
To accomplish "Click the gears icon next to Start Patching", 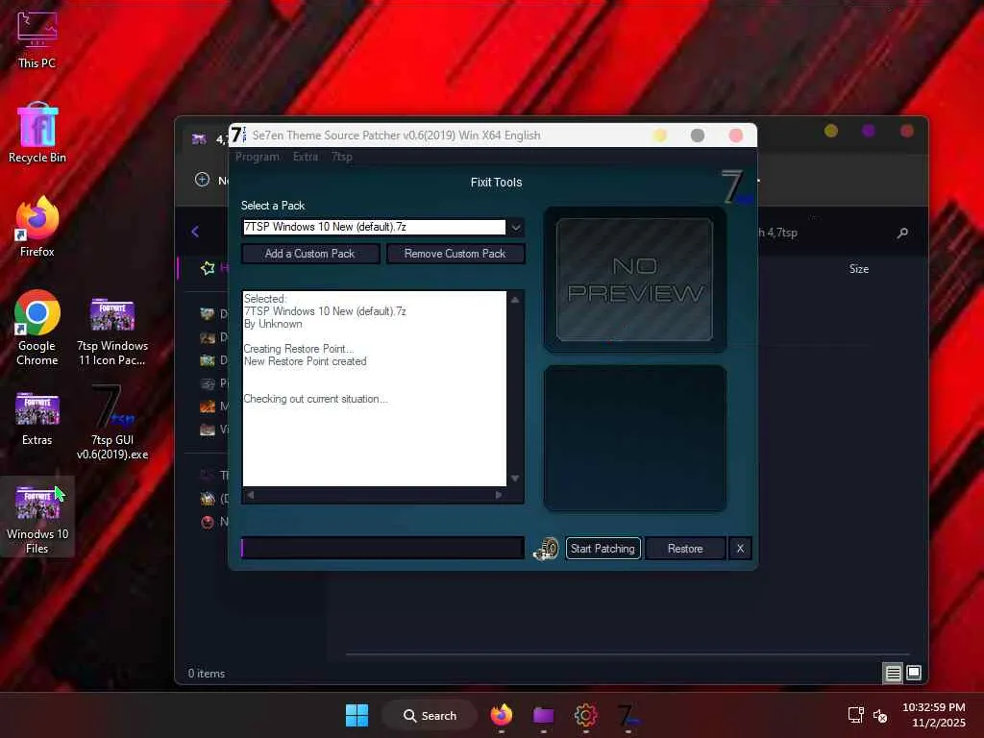I will [x=546, y=549].
